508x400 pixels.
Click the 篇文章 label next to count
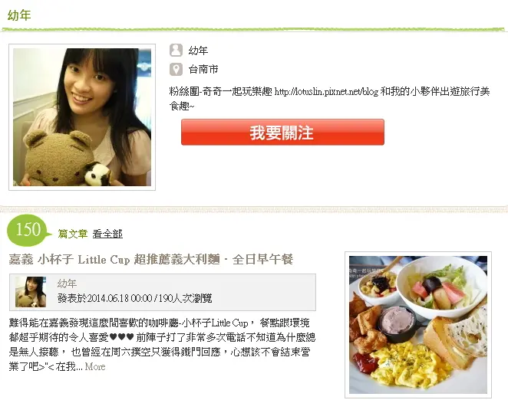point(73,234)
